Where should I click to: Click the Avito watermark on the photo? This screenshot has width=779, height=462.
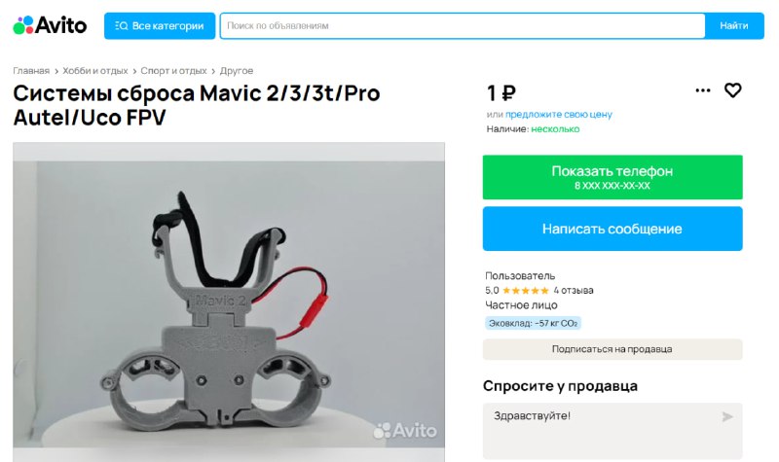tap(405, 430)
